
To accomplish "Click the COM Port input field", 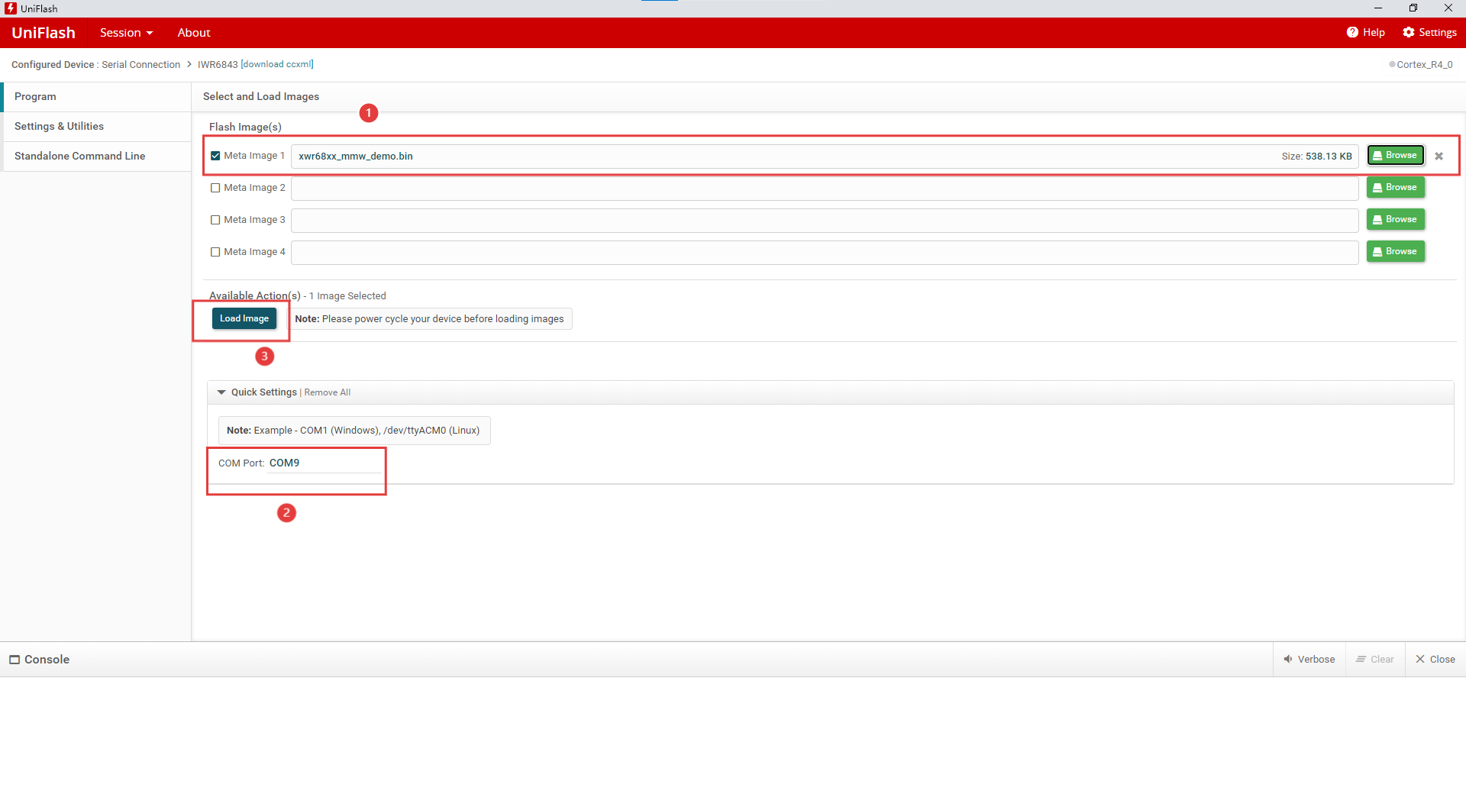I will [x=324, y=463].
